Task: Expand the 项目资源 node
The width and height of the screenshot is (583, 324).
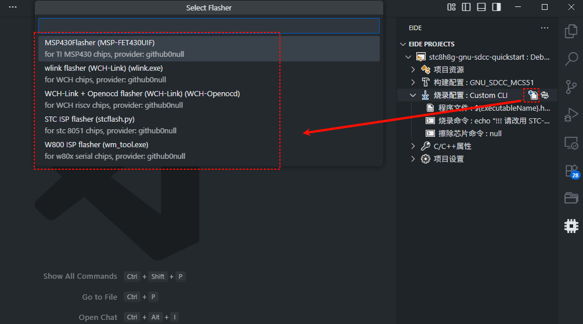Action: pyautogui.click(x=413, y=70)
